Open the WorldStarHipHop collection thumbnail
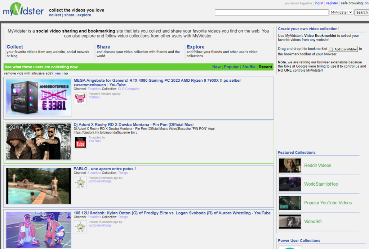The image size is (369, 249). tap(290, 184)
